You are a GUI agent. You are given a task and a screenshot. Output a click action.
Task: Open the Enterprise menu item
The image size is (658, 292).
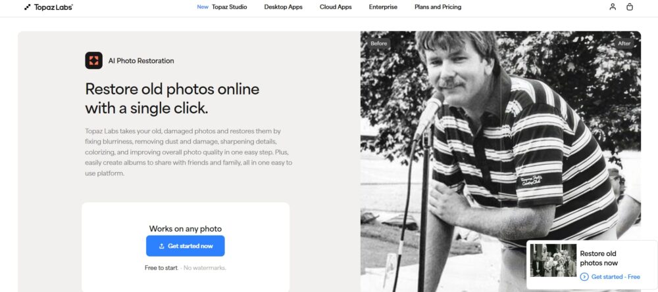pos(383,7)
